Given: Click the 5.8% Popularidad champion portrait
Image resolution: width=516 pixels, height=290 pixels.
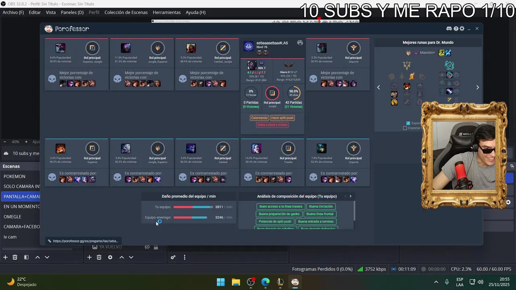Looking at the screenshot, I should [x=126, y=149].
